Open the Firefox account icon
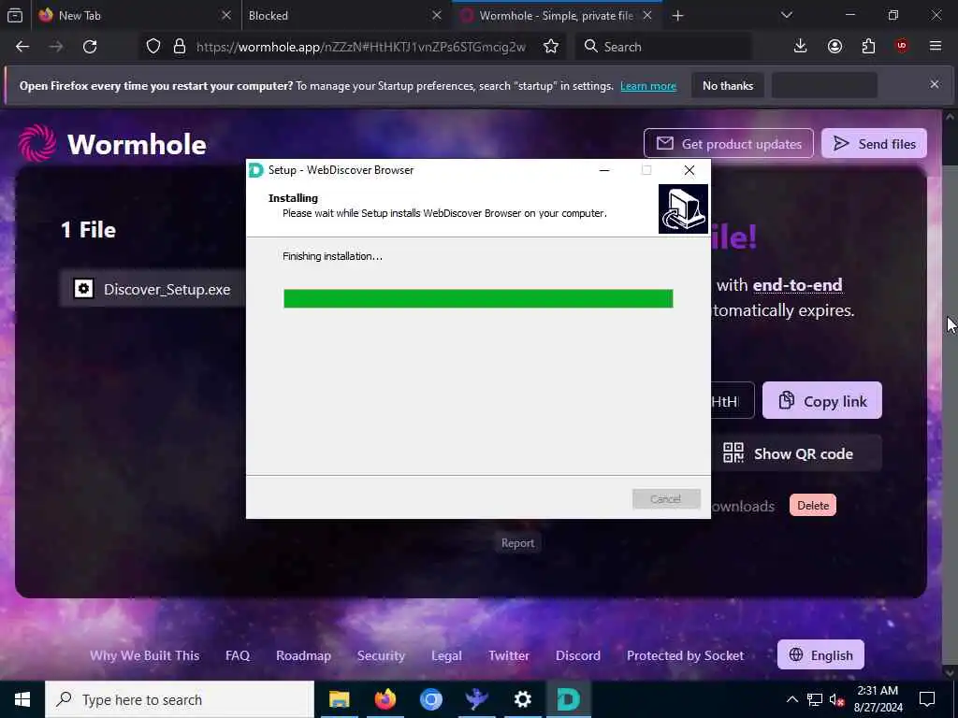Viewport: 958px width, 718px height. 835,47
